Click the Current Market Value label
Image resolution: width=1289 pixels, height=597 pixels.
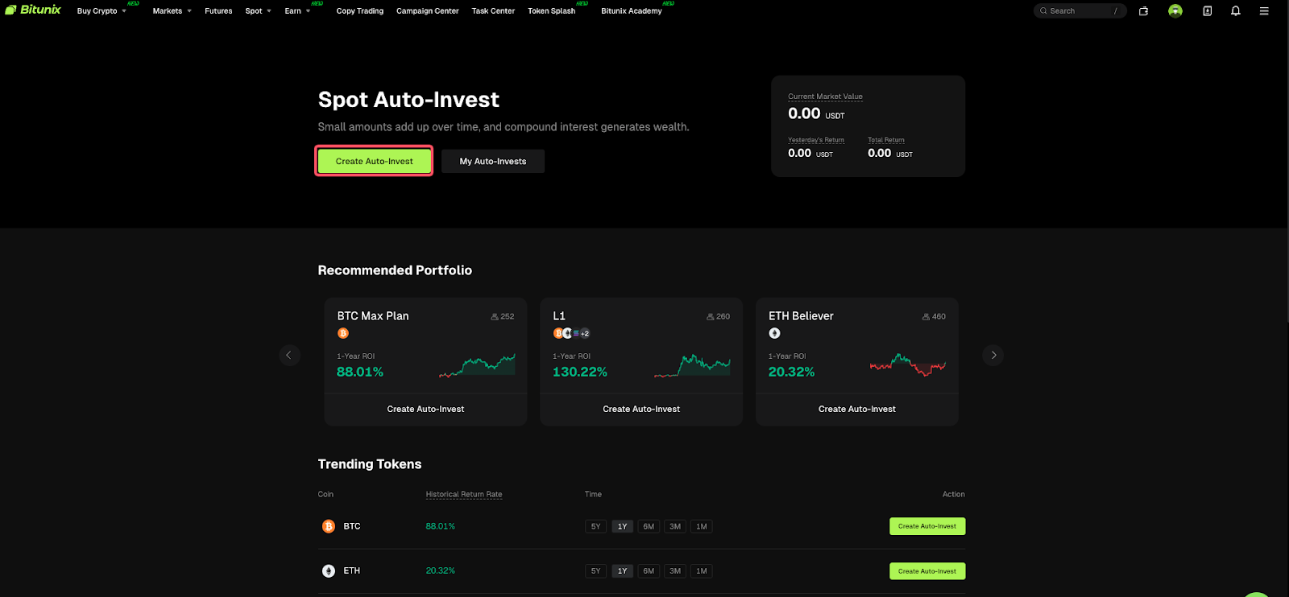pos(825,97)
